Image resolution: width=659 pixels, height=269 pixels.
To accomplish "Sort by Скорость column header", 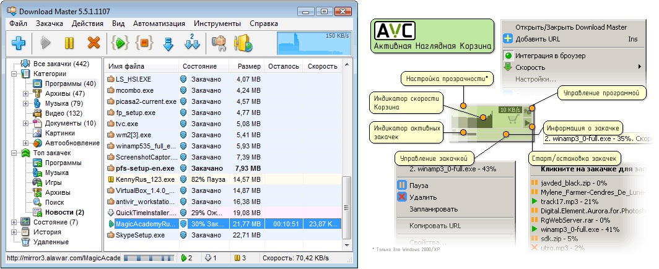I will 322,66.
